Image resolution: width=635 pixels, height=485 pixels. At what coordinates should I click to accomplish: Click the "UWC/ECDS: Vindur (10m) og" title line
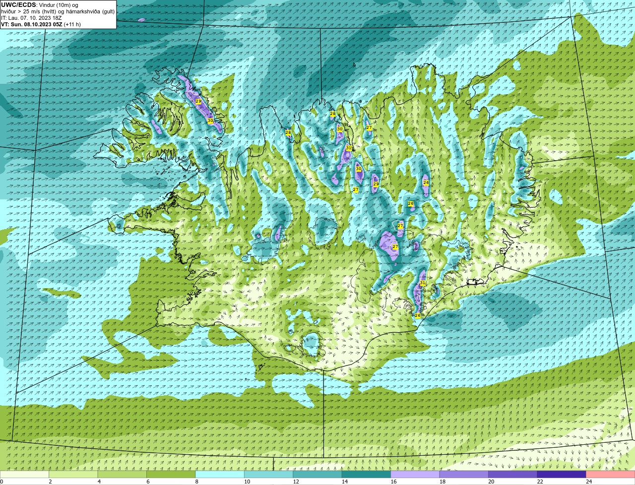(40, 5)
